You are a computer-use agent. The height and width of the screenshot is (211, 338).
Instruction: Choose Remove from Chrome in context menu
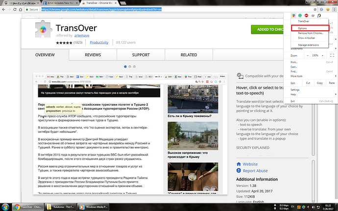click(x=310, y=33)
